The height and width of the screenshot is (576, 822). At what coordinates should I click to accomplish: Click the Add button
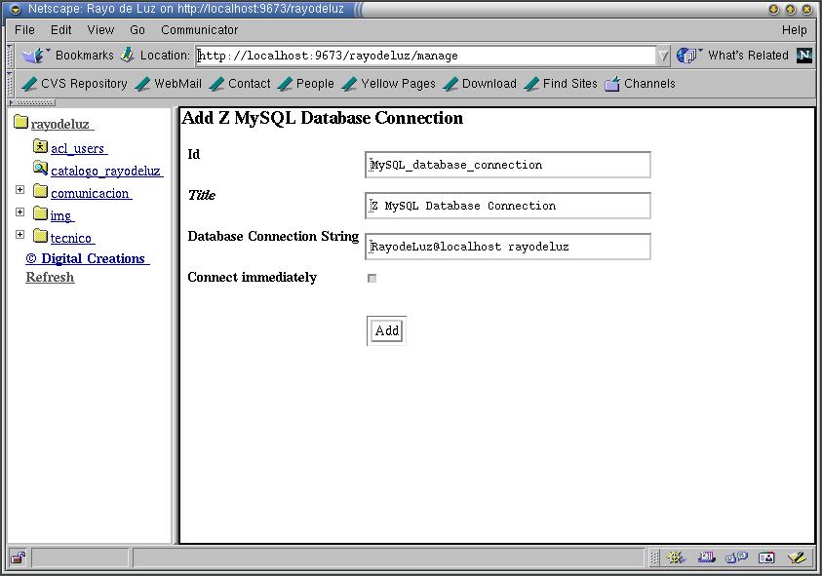(387, 330)
